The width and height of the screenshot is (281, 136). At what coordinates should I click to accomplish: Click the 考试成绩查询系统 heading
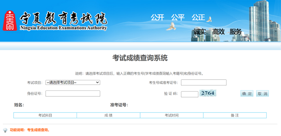point(140,58)
